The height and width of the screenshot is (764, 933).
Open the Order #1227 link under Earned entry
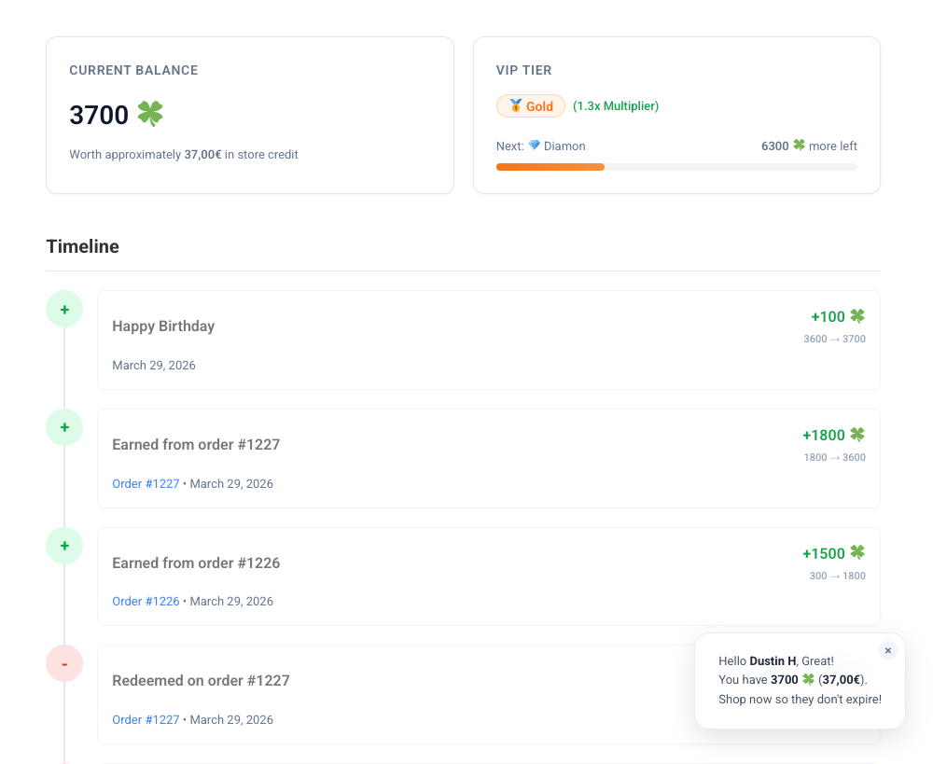click(146, 483)
